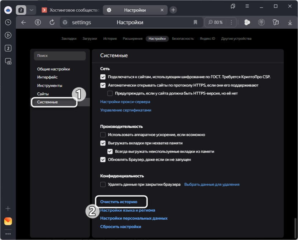Open Настройки прокси-сервера link

click(x=125, y=102)
